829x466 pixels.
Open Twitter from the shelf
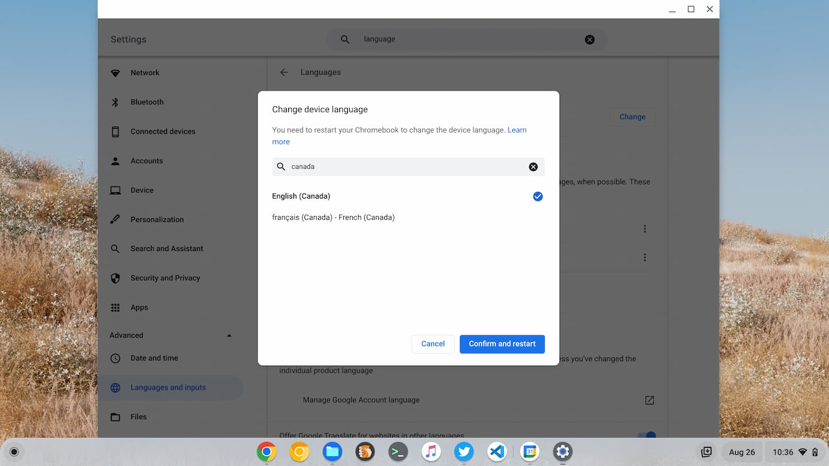pyautogui.click(x=464, y=452)
